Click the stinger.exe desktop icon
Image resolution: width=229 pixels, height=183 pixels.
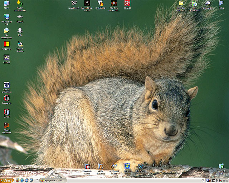(6, 44)
